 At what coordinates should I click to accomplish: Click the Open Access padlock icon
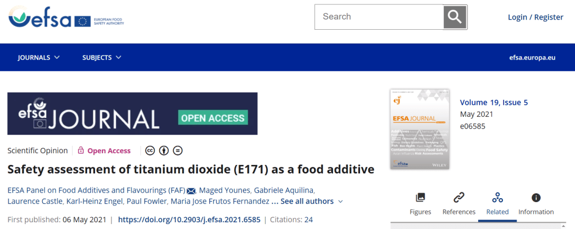click(x=81, y=150)
